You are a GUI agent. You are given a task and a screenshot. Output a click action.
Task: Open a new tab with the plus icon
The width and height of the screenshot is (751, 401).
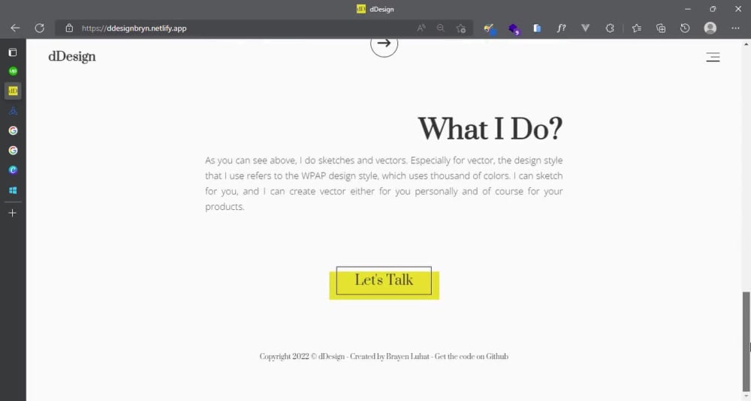13,213
